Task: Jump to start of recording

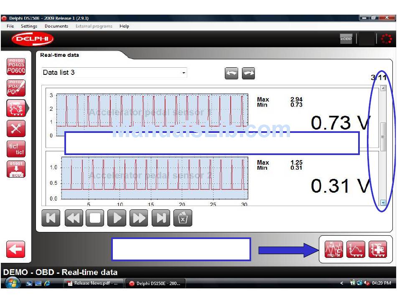Action: tap(51, 218)
